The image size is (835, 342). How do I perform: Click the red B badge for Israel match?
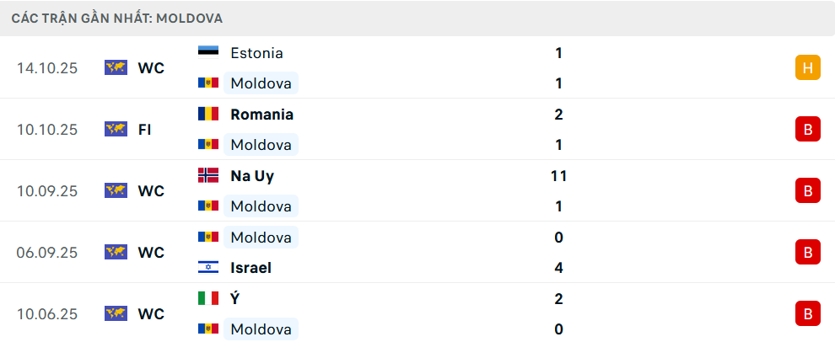click(807, 252)
